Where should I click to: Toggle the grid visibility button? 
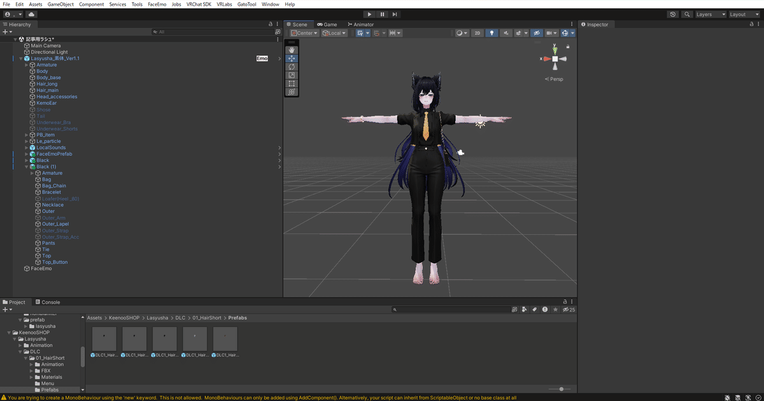pyautogui.click(x=361, y=33)
